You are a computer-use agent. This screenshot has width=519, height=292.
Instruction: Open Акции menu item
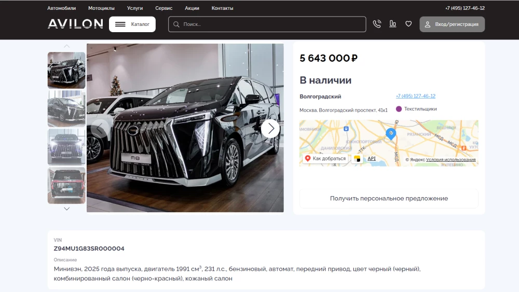pyautogui.click(x=192, y=8)
